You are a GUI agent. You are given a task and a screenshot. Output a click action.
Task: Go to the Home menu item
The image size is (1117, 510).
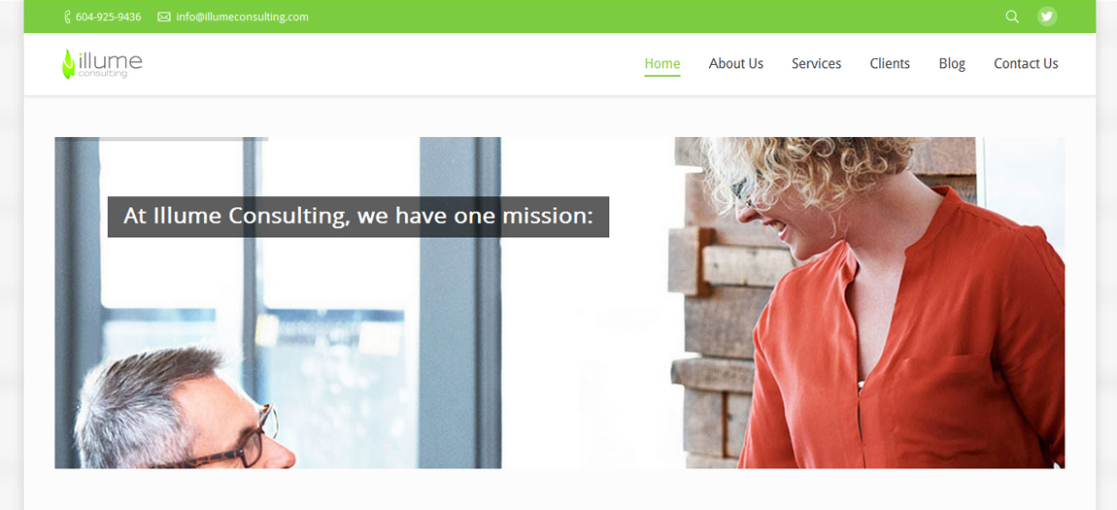(661, 63)
